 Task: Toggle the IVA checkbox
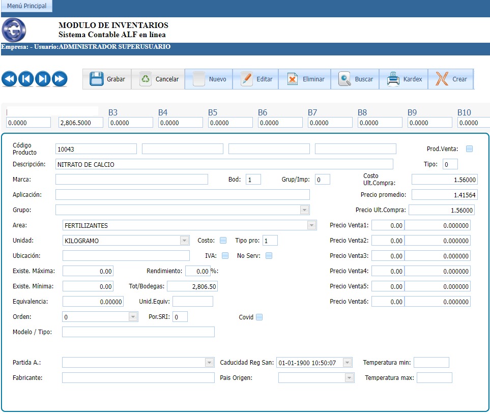pyautogui.click(x=225, y=256)
